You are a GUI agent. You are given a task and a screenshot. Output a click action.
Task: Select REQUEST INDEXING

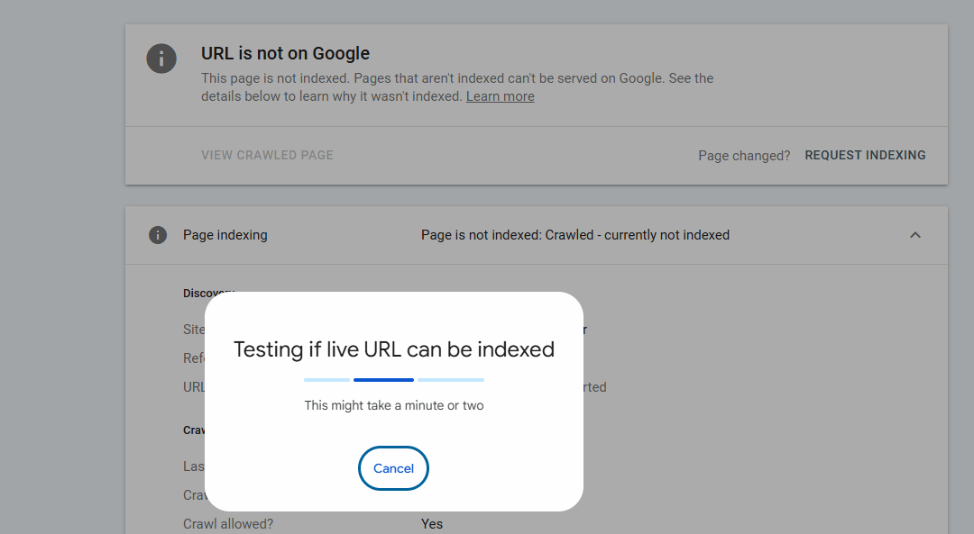(x=865, y=155)
